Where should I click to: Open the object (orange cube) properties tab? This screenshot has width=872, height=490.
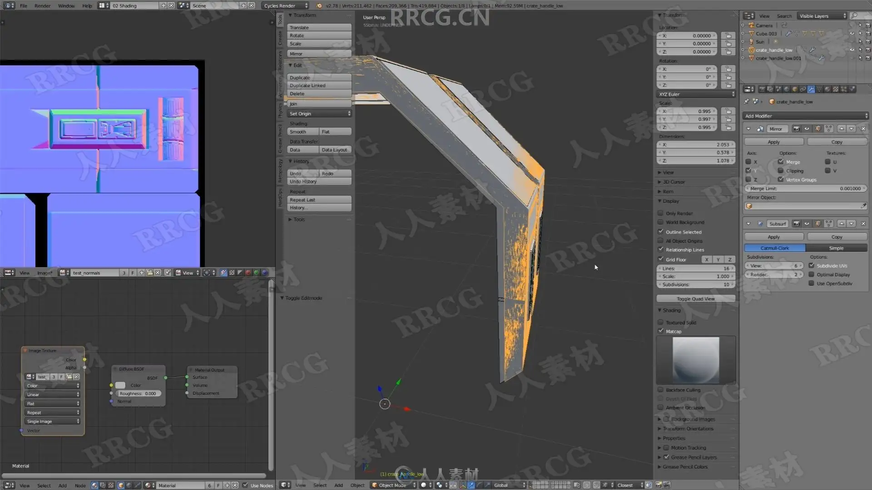click(795, 89)
